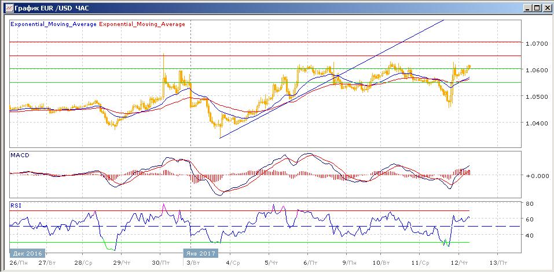Click the chart icon in the title bar
Viewport: 554px width, 274px height.
pyautogui.click(x=6, y=8)
